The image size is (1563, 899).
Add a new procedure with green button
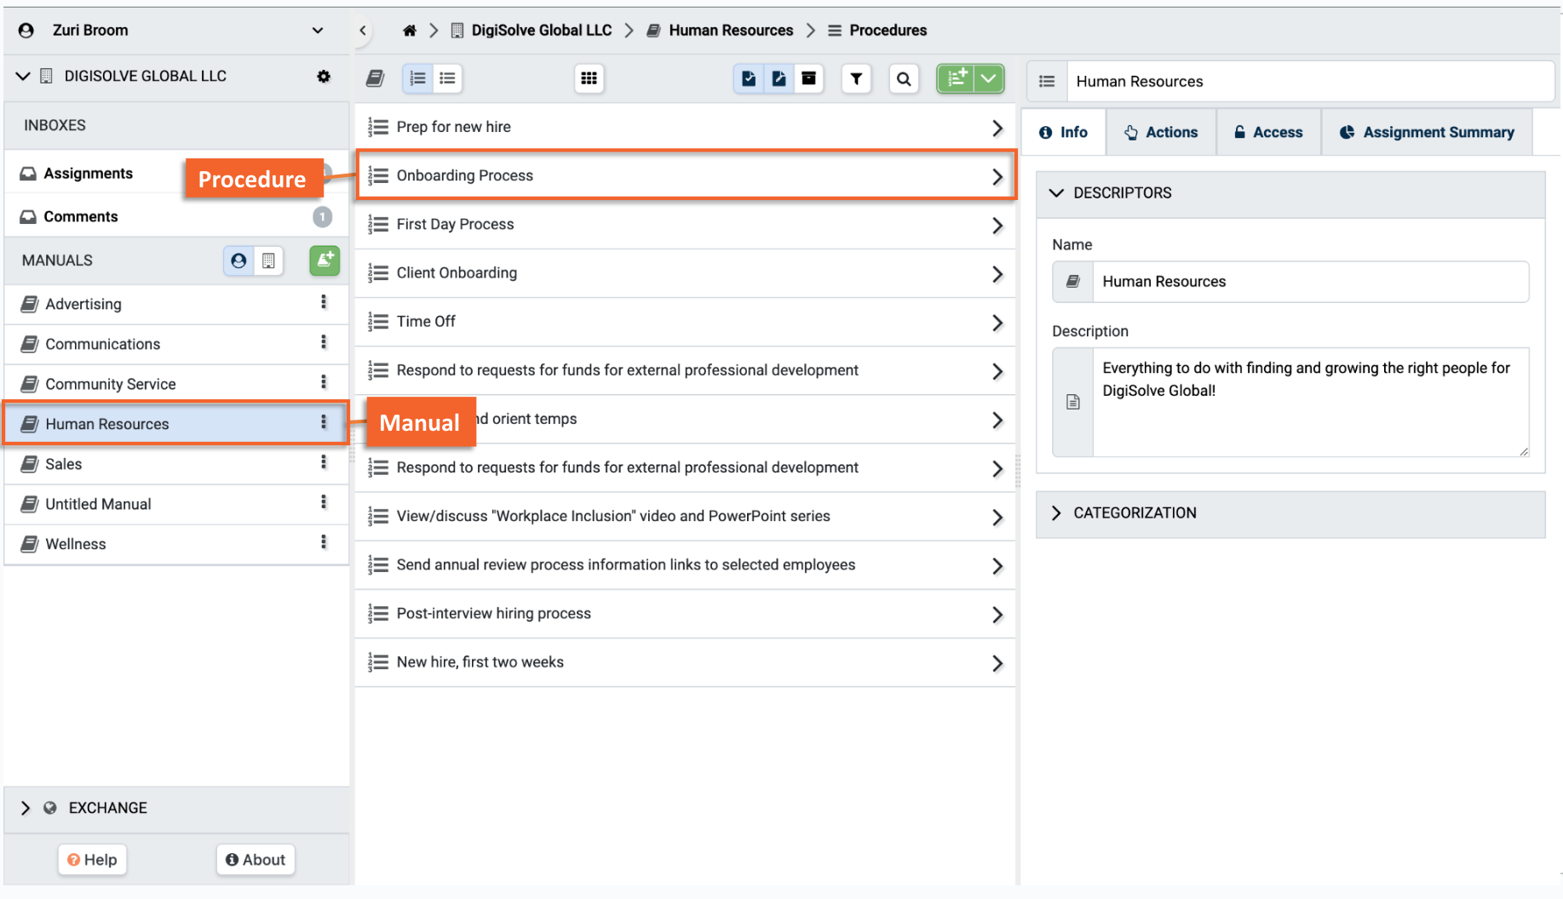coord(957,79)
